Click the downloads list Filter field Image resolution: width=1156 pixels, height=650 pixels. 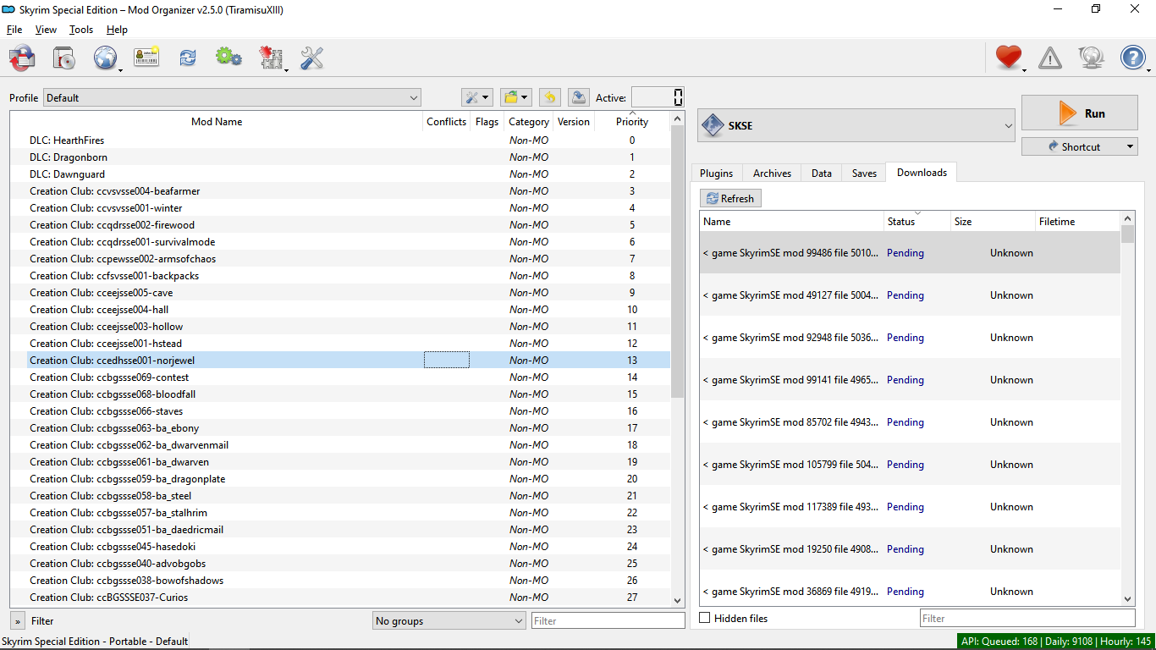[1027, 619]
